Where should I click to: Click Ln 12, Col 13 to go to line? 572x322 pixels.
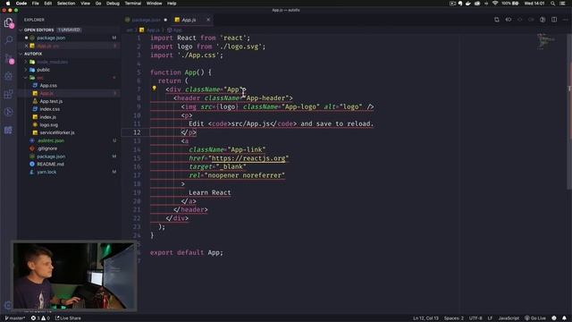[425, 318]
